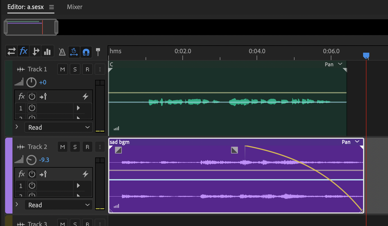The height and width of the screenshot is (226, 388).
Task: Show the Effects (fx) track controls
Action: (x=23, y=52)
